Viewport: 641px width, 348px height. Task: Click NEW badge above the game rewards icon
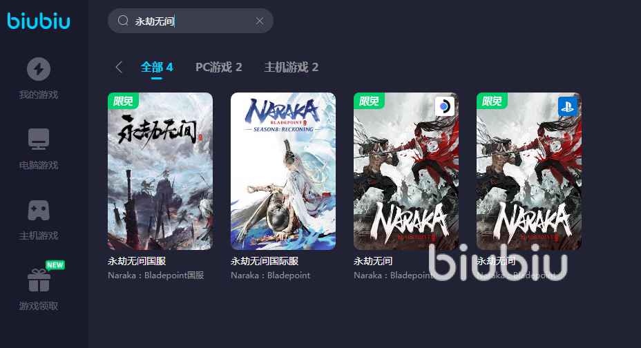55,264
